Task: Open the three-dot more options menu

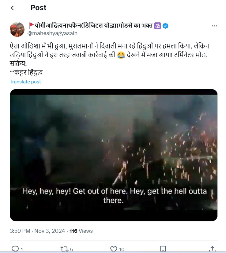Action: pyautogui.click(x=214, y=26)
